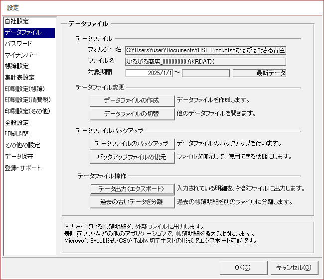This screenshot has height=280, width=324.
Task: Click the 対象期間 start date field
Action: click(x=149, y=73)
